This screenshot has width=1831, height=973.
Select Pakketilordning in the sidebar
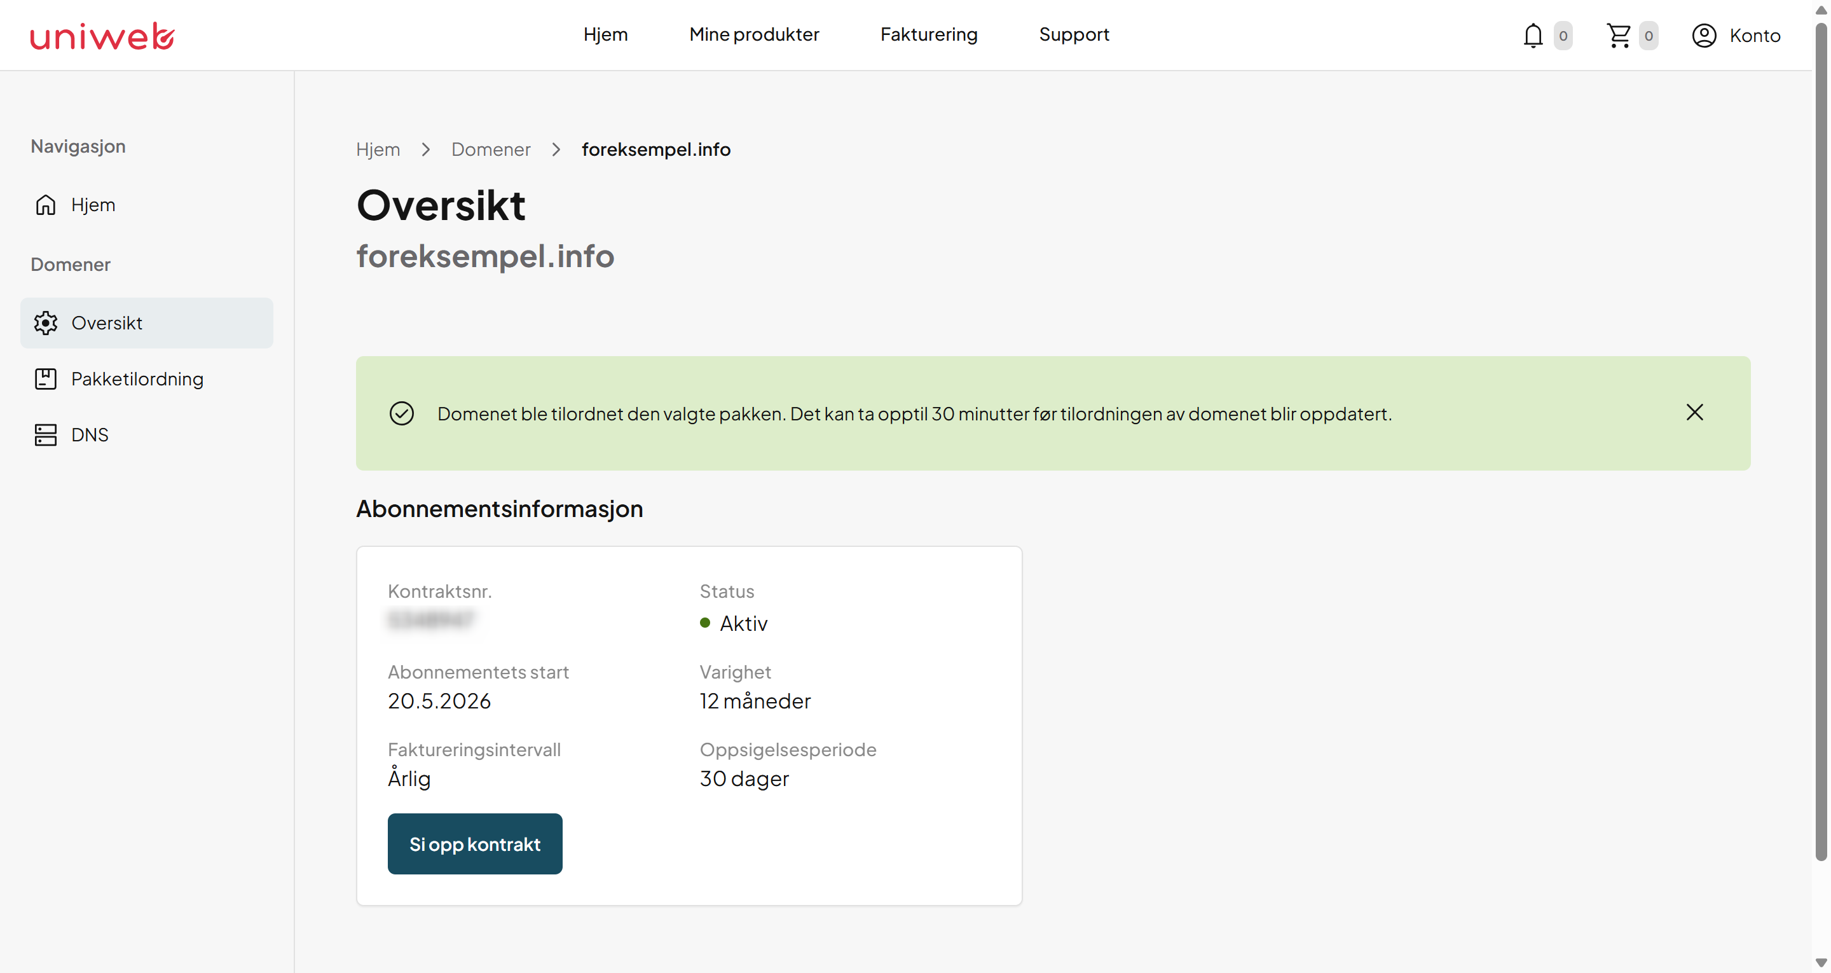(x=146, y=379)
